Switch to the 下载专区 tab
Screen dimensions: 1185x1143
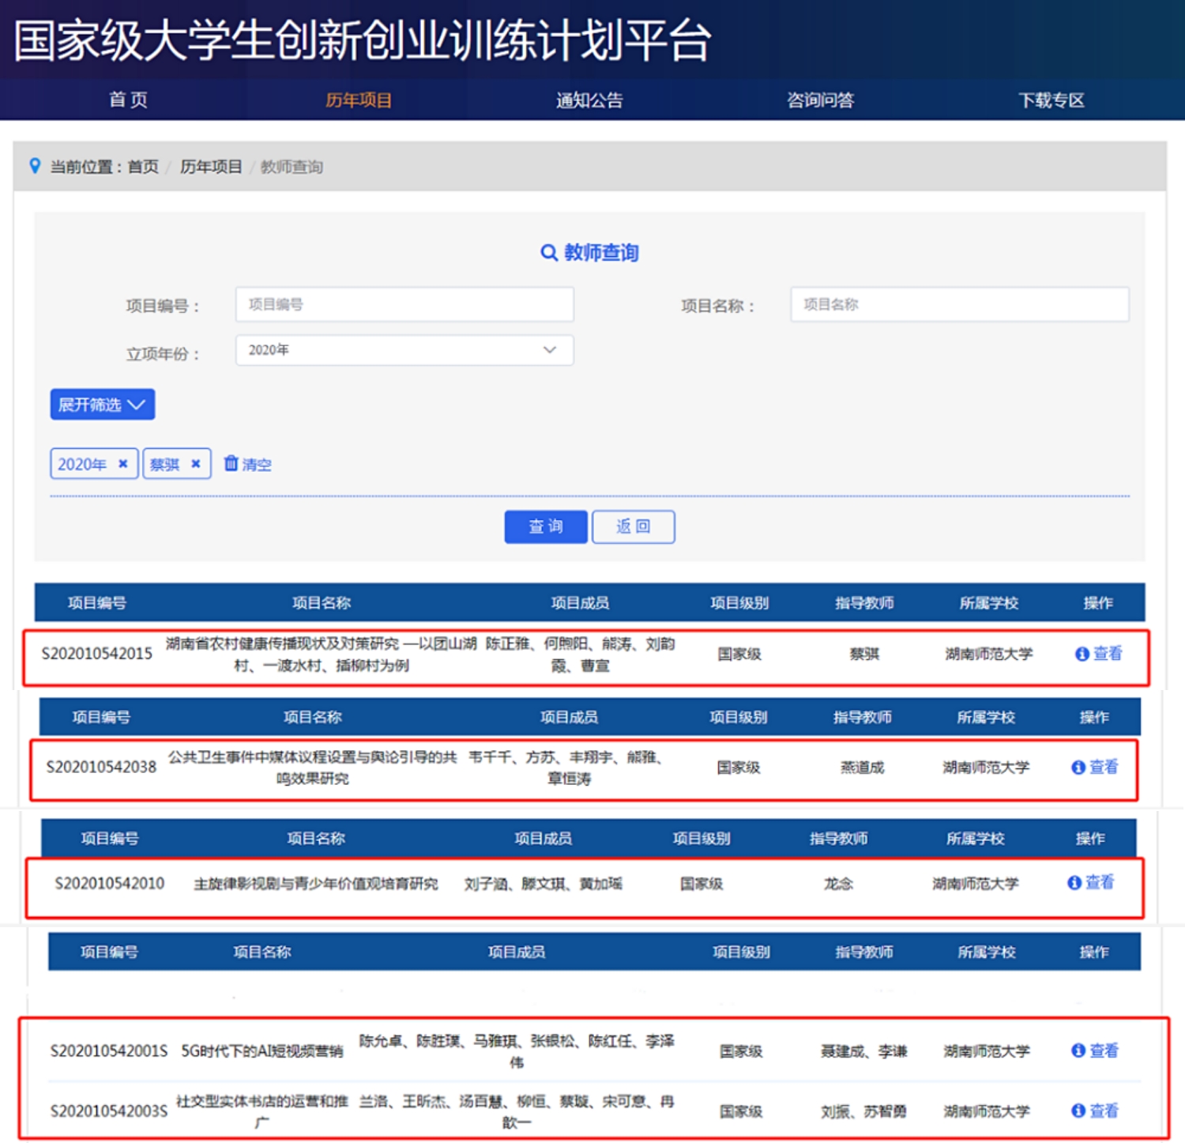1051,100
